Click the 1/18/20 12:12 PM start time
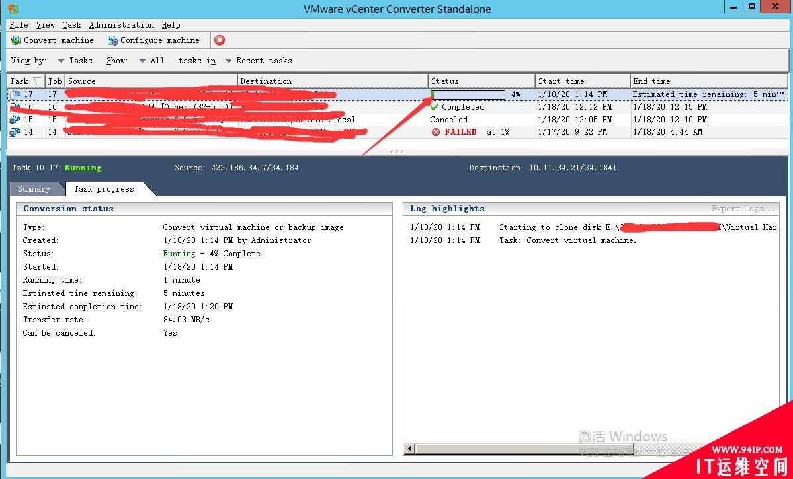This screenshot has width=793, height=479. [x=575, y=107]
